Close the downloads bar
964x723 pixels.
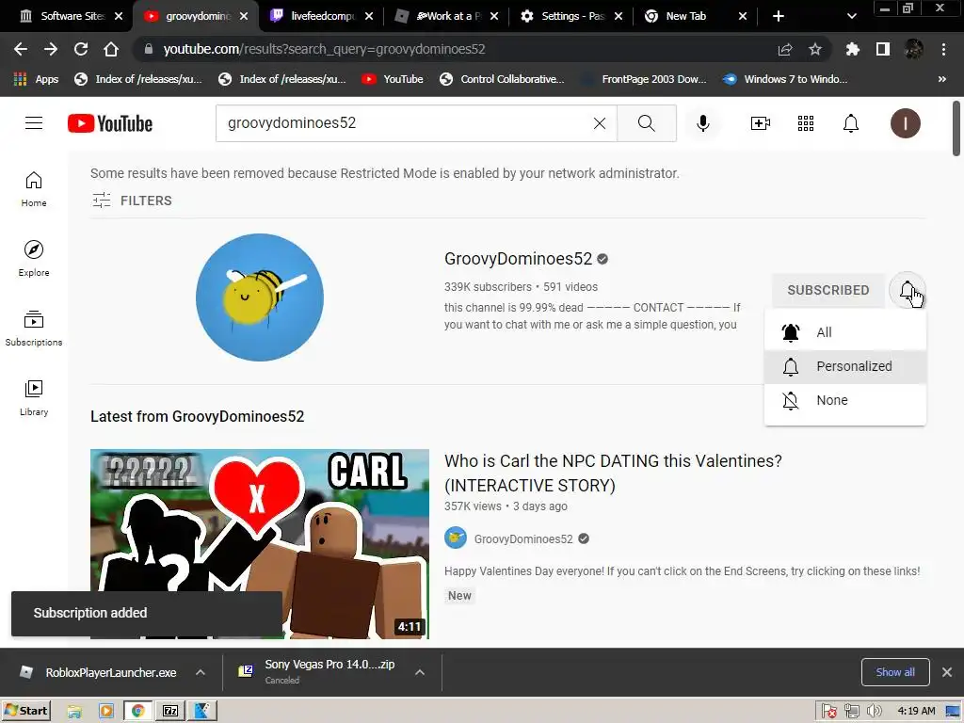pyautogui.click(x=947, y=672)
